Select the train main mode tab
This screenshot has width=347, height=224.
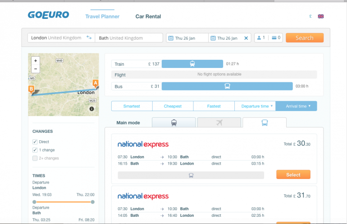(x=173, y=122)
